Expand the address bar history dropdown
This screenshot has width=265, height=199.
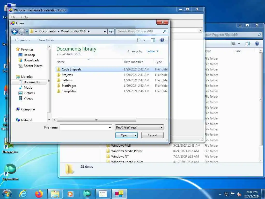pyautogui.click(x=105, y=31)
